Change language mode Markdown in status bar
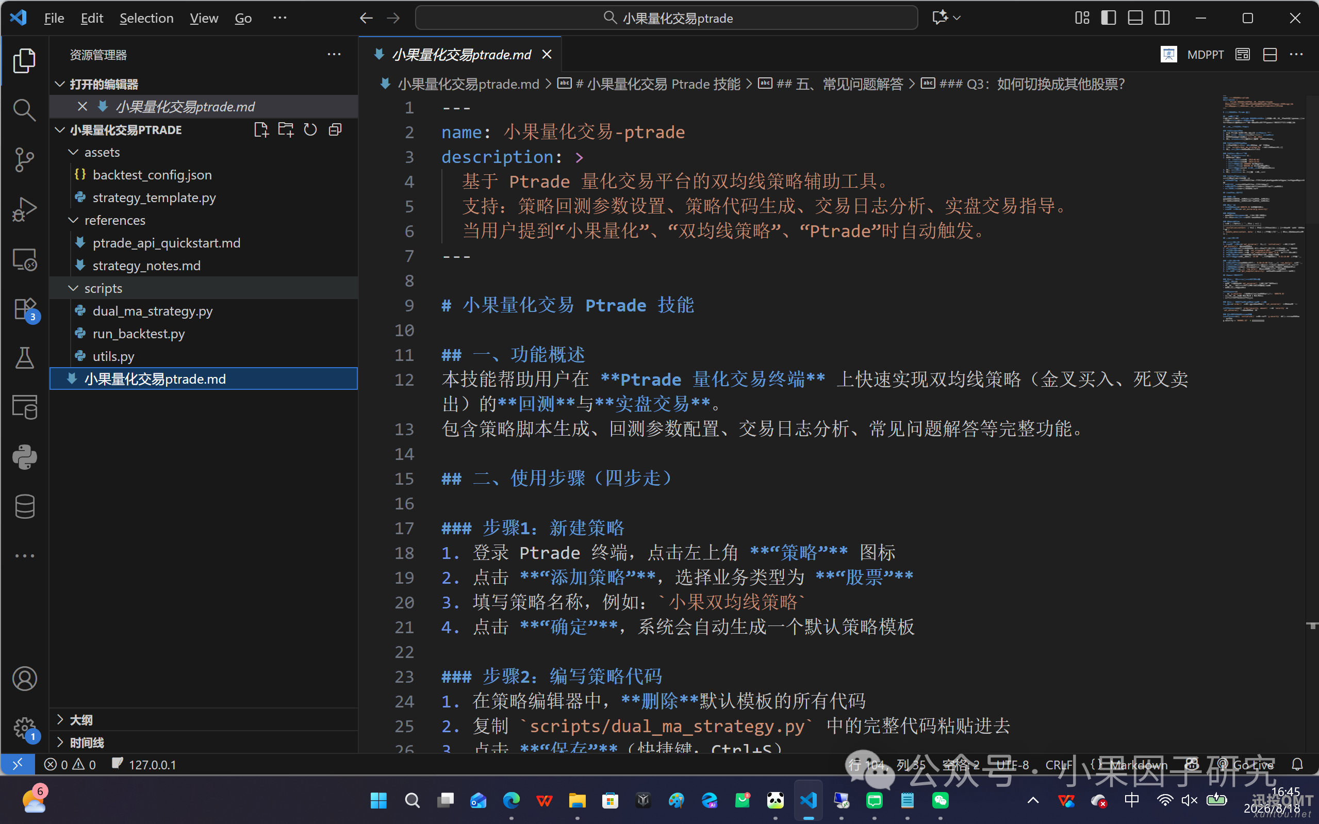The image size is (1319, 824). click(1139, 764)
